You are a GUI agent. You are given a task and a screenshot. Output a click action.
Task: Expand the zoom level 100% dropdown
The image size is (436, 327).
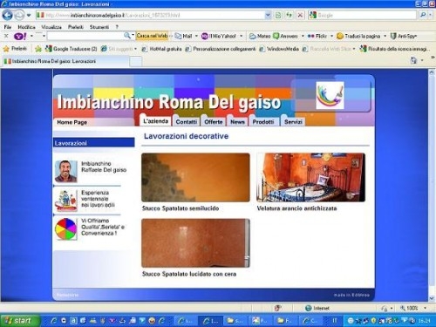pyautogui.click(x=426, y=308)
